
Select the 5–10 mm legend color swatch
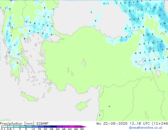pyautogui.click(x=29, y=127)
